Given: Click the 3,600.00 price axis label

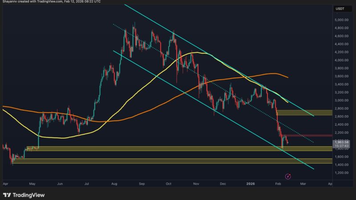Looking at the screenshot, I should pos(341,76).
